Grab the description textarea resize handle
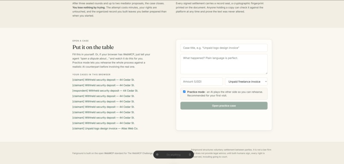The height and width of the screenshot is (164, 344). [266, 73]
